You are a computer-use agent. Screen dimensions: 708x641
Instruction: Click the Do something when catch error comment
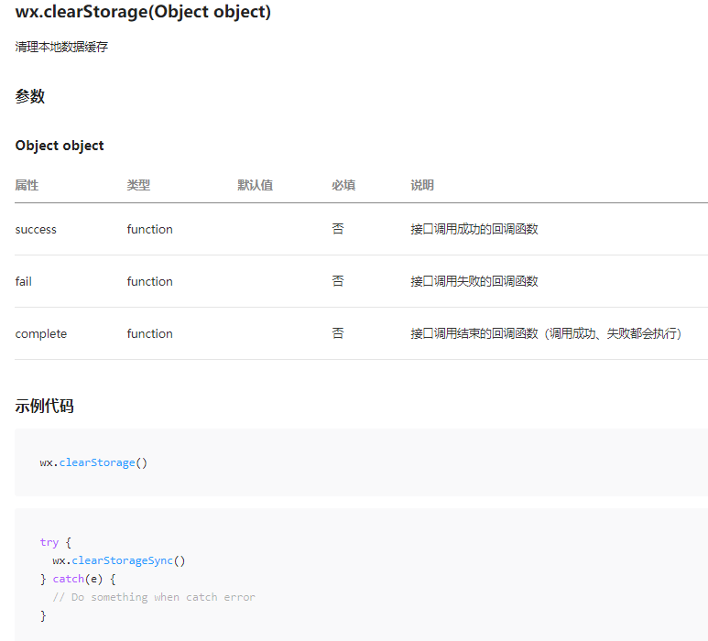154,597
